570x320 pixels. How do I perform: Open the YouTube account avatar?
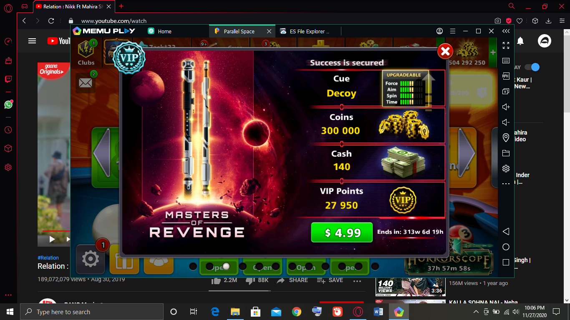(544, 41)
